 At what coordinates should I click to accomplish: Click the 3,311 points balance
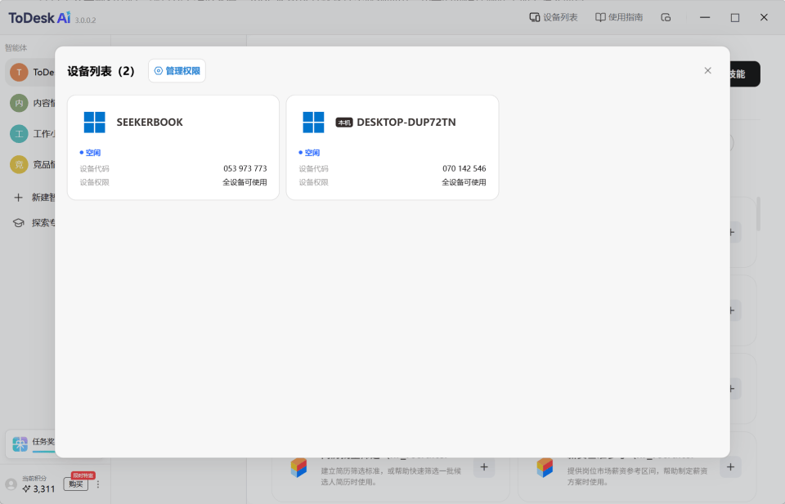click(39, 489)
